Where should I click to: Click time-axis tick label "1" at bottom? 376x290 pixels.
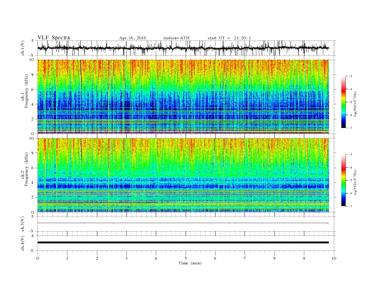point(67,258)
